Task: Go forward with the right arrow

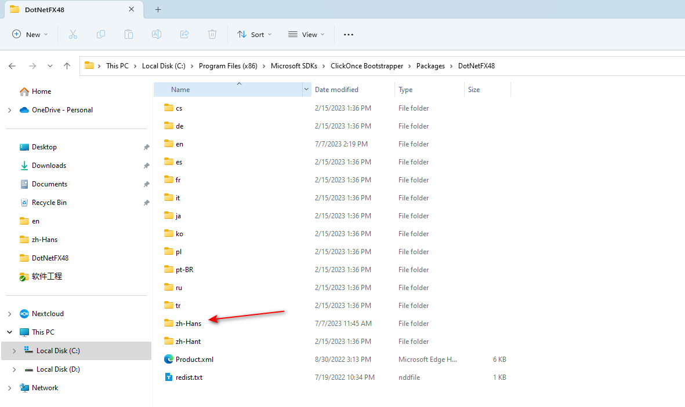Action: tap(32, 66)
